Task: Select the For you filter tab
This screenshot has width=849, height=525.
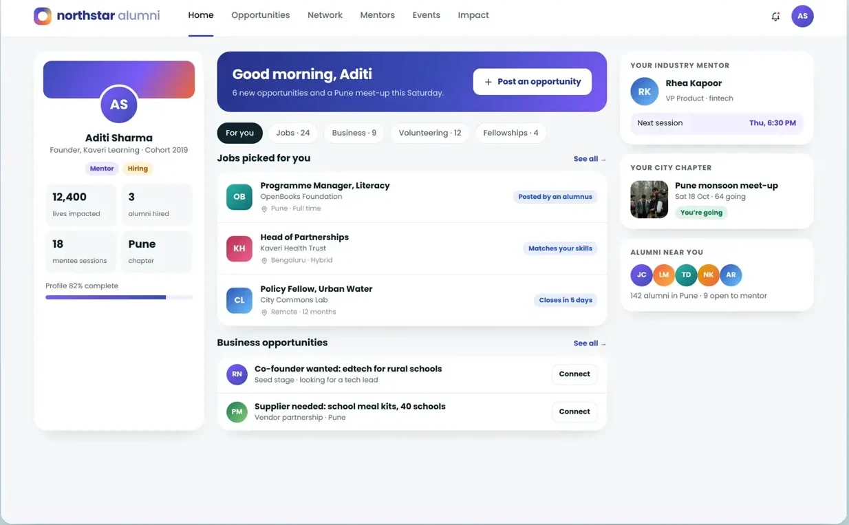Action: [x=240, y=133]
